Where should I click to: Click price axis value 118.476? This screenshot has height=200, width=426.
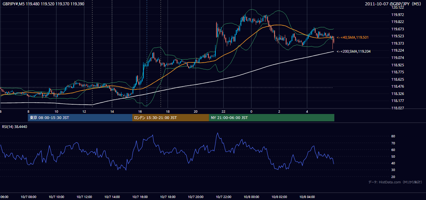click(398, 86)
